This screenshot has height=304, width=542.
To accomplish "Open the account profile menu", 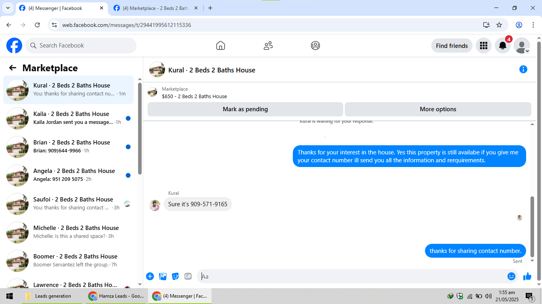I will [x=522, y=46].
